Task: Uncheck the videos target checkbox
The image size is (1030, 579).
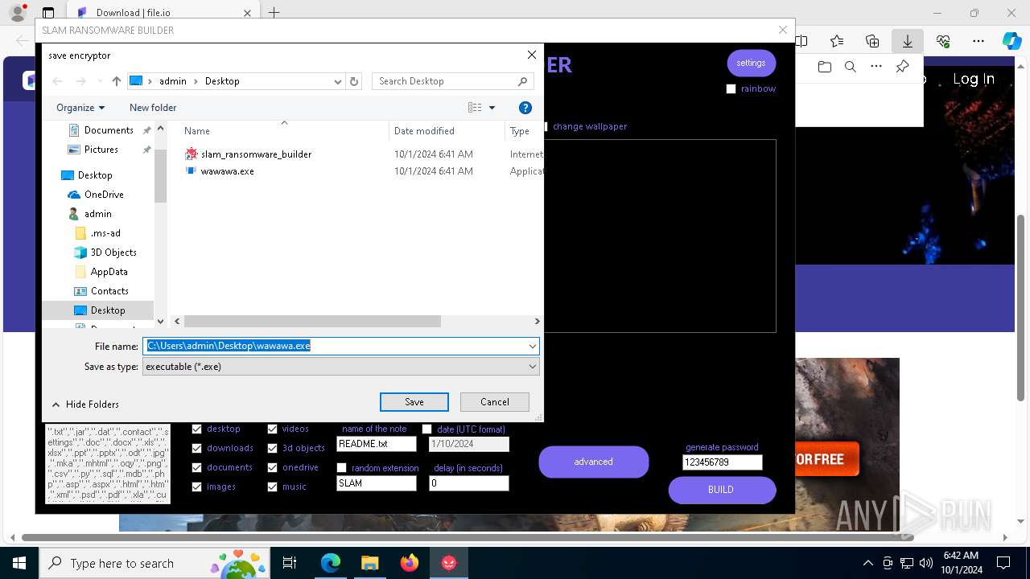Action: tap(272, 429)
